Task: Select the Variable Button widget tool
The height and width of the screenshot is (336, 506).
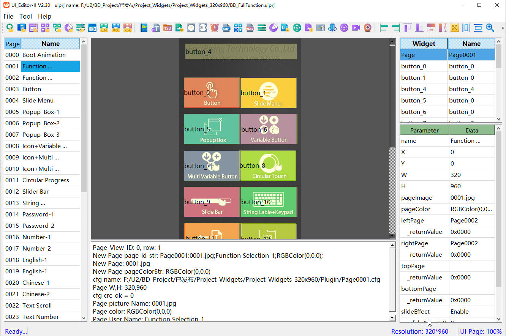Action: coord(45,28)
